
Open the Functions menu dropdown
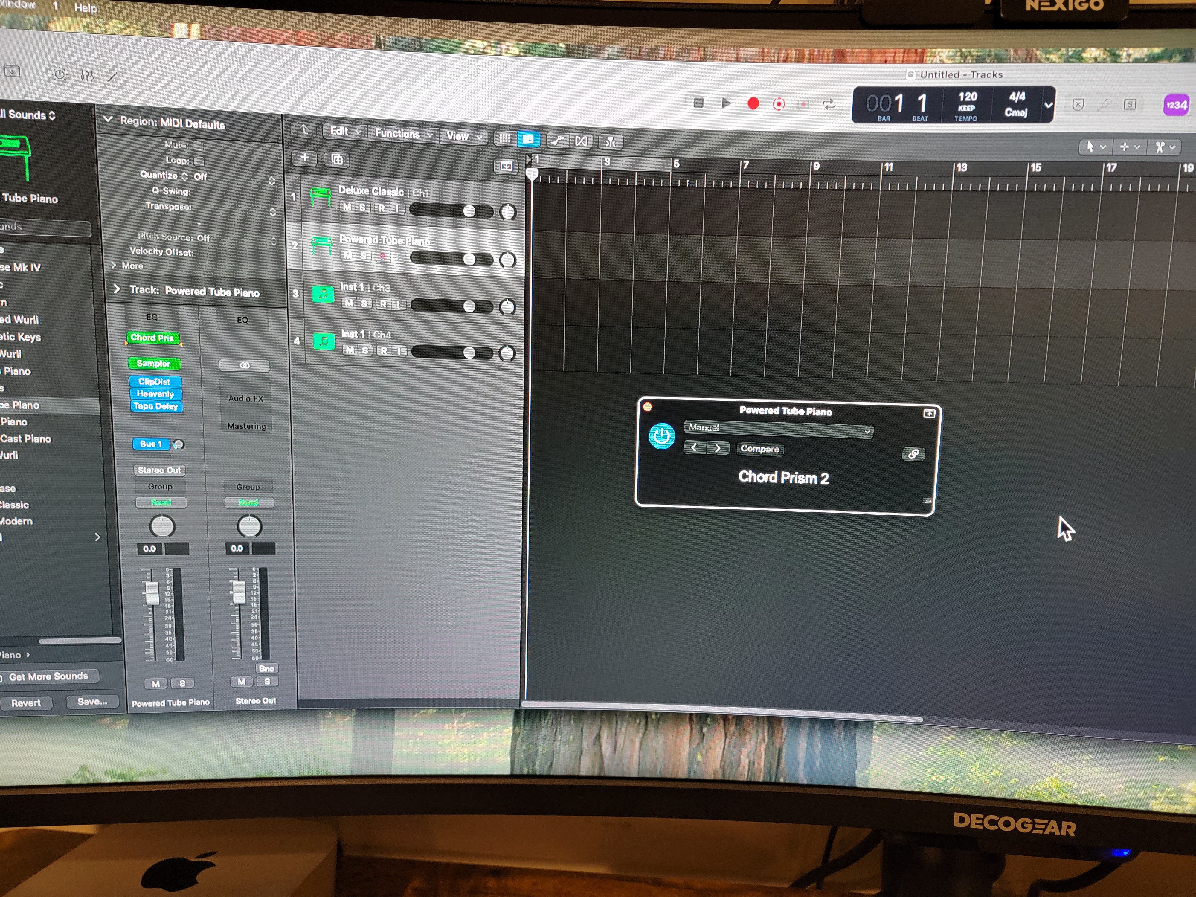403,134
